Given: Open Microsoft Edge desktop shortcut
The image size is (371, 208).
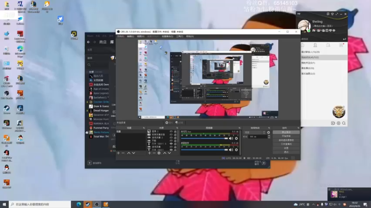Looking at the screenshot, I should (20, 51).
